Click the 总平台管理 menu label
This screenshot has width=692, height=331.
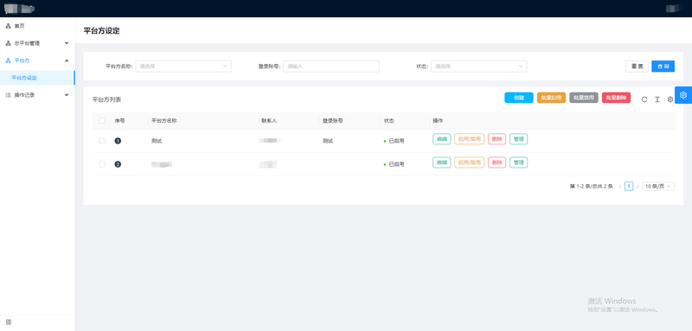point(27,43)
